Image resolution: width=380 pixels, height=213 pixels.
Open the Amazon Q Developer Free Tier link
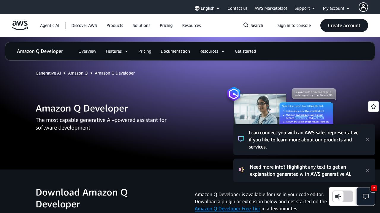[x=227, y=209]
